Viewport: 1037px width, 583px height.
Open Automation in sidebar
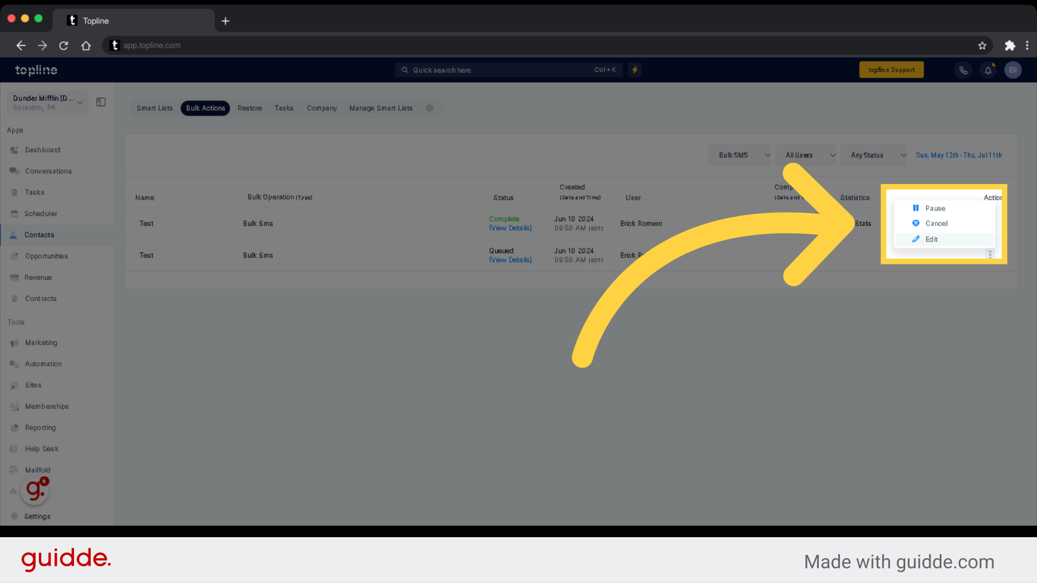pos(43,364)
